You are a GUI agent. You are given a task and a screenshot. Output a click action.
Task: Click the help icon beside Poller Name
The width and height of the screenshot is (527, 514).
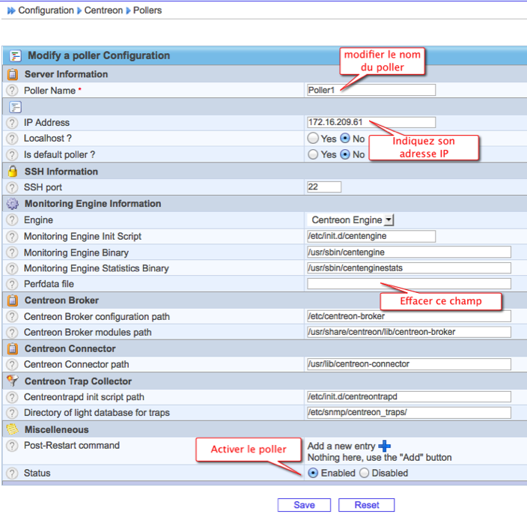pyautogui.click(x=12, y=91)
